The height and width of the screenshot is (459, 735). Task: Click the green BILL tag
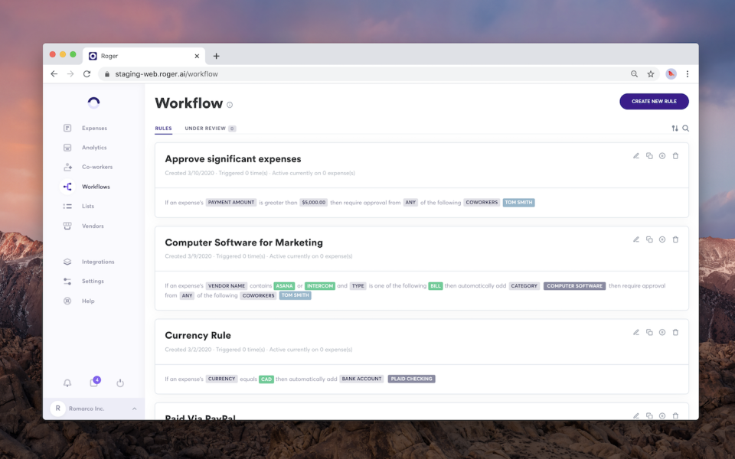(x=436, y=285)
